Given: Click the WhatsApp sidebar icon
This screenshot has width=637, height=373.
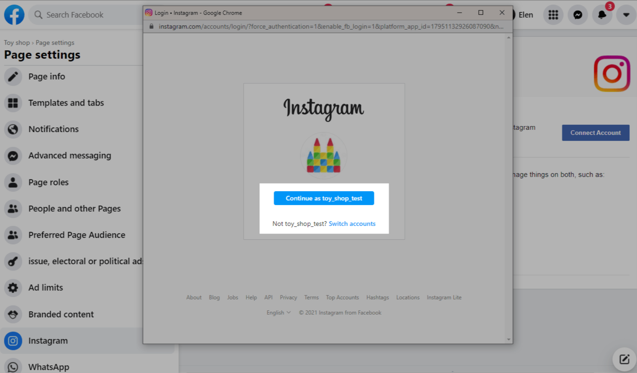Looking at the screenshot, I should tap(13, 367).
